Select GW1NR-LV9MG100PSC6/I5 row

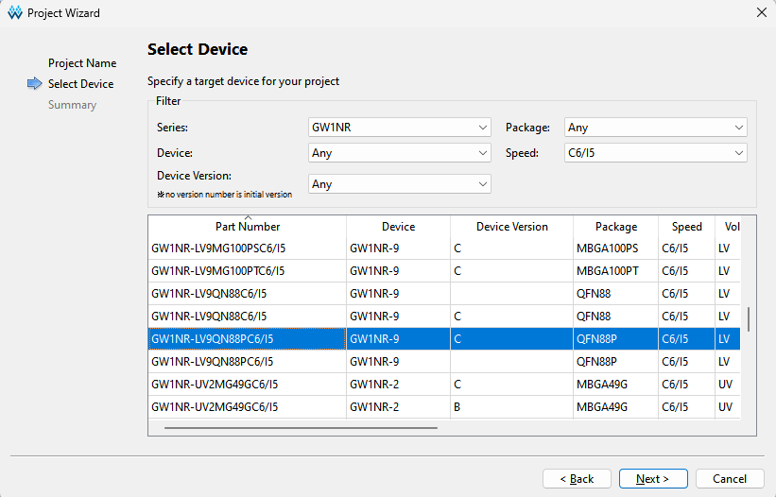click(217, 248)
